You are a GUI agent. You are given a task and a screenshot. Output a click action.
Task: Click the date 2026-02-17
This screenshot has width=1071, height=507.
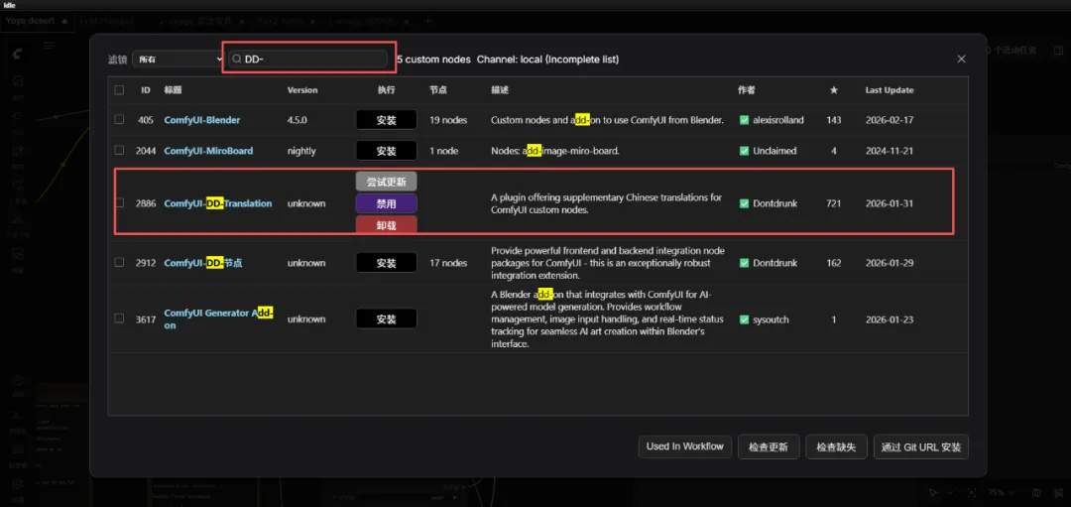coord(890,120)
